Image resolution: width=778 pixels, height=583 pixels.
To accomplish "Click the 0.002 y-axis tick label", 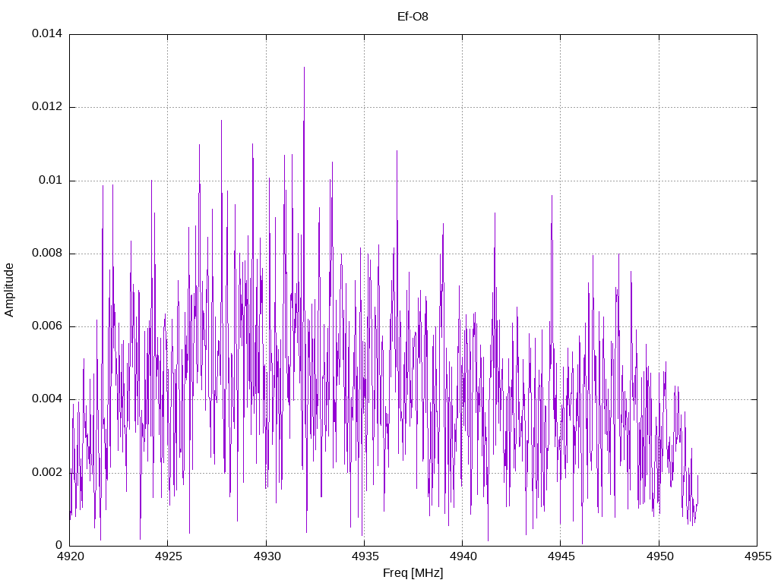I will click(47, 472).
